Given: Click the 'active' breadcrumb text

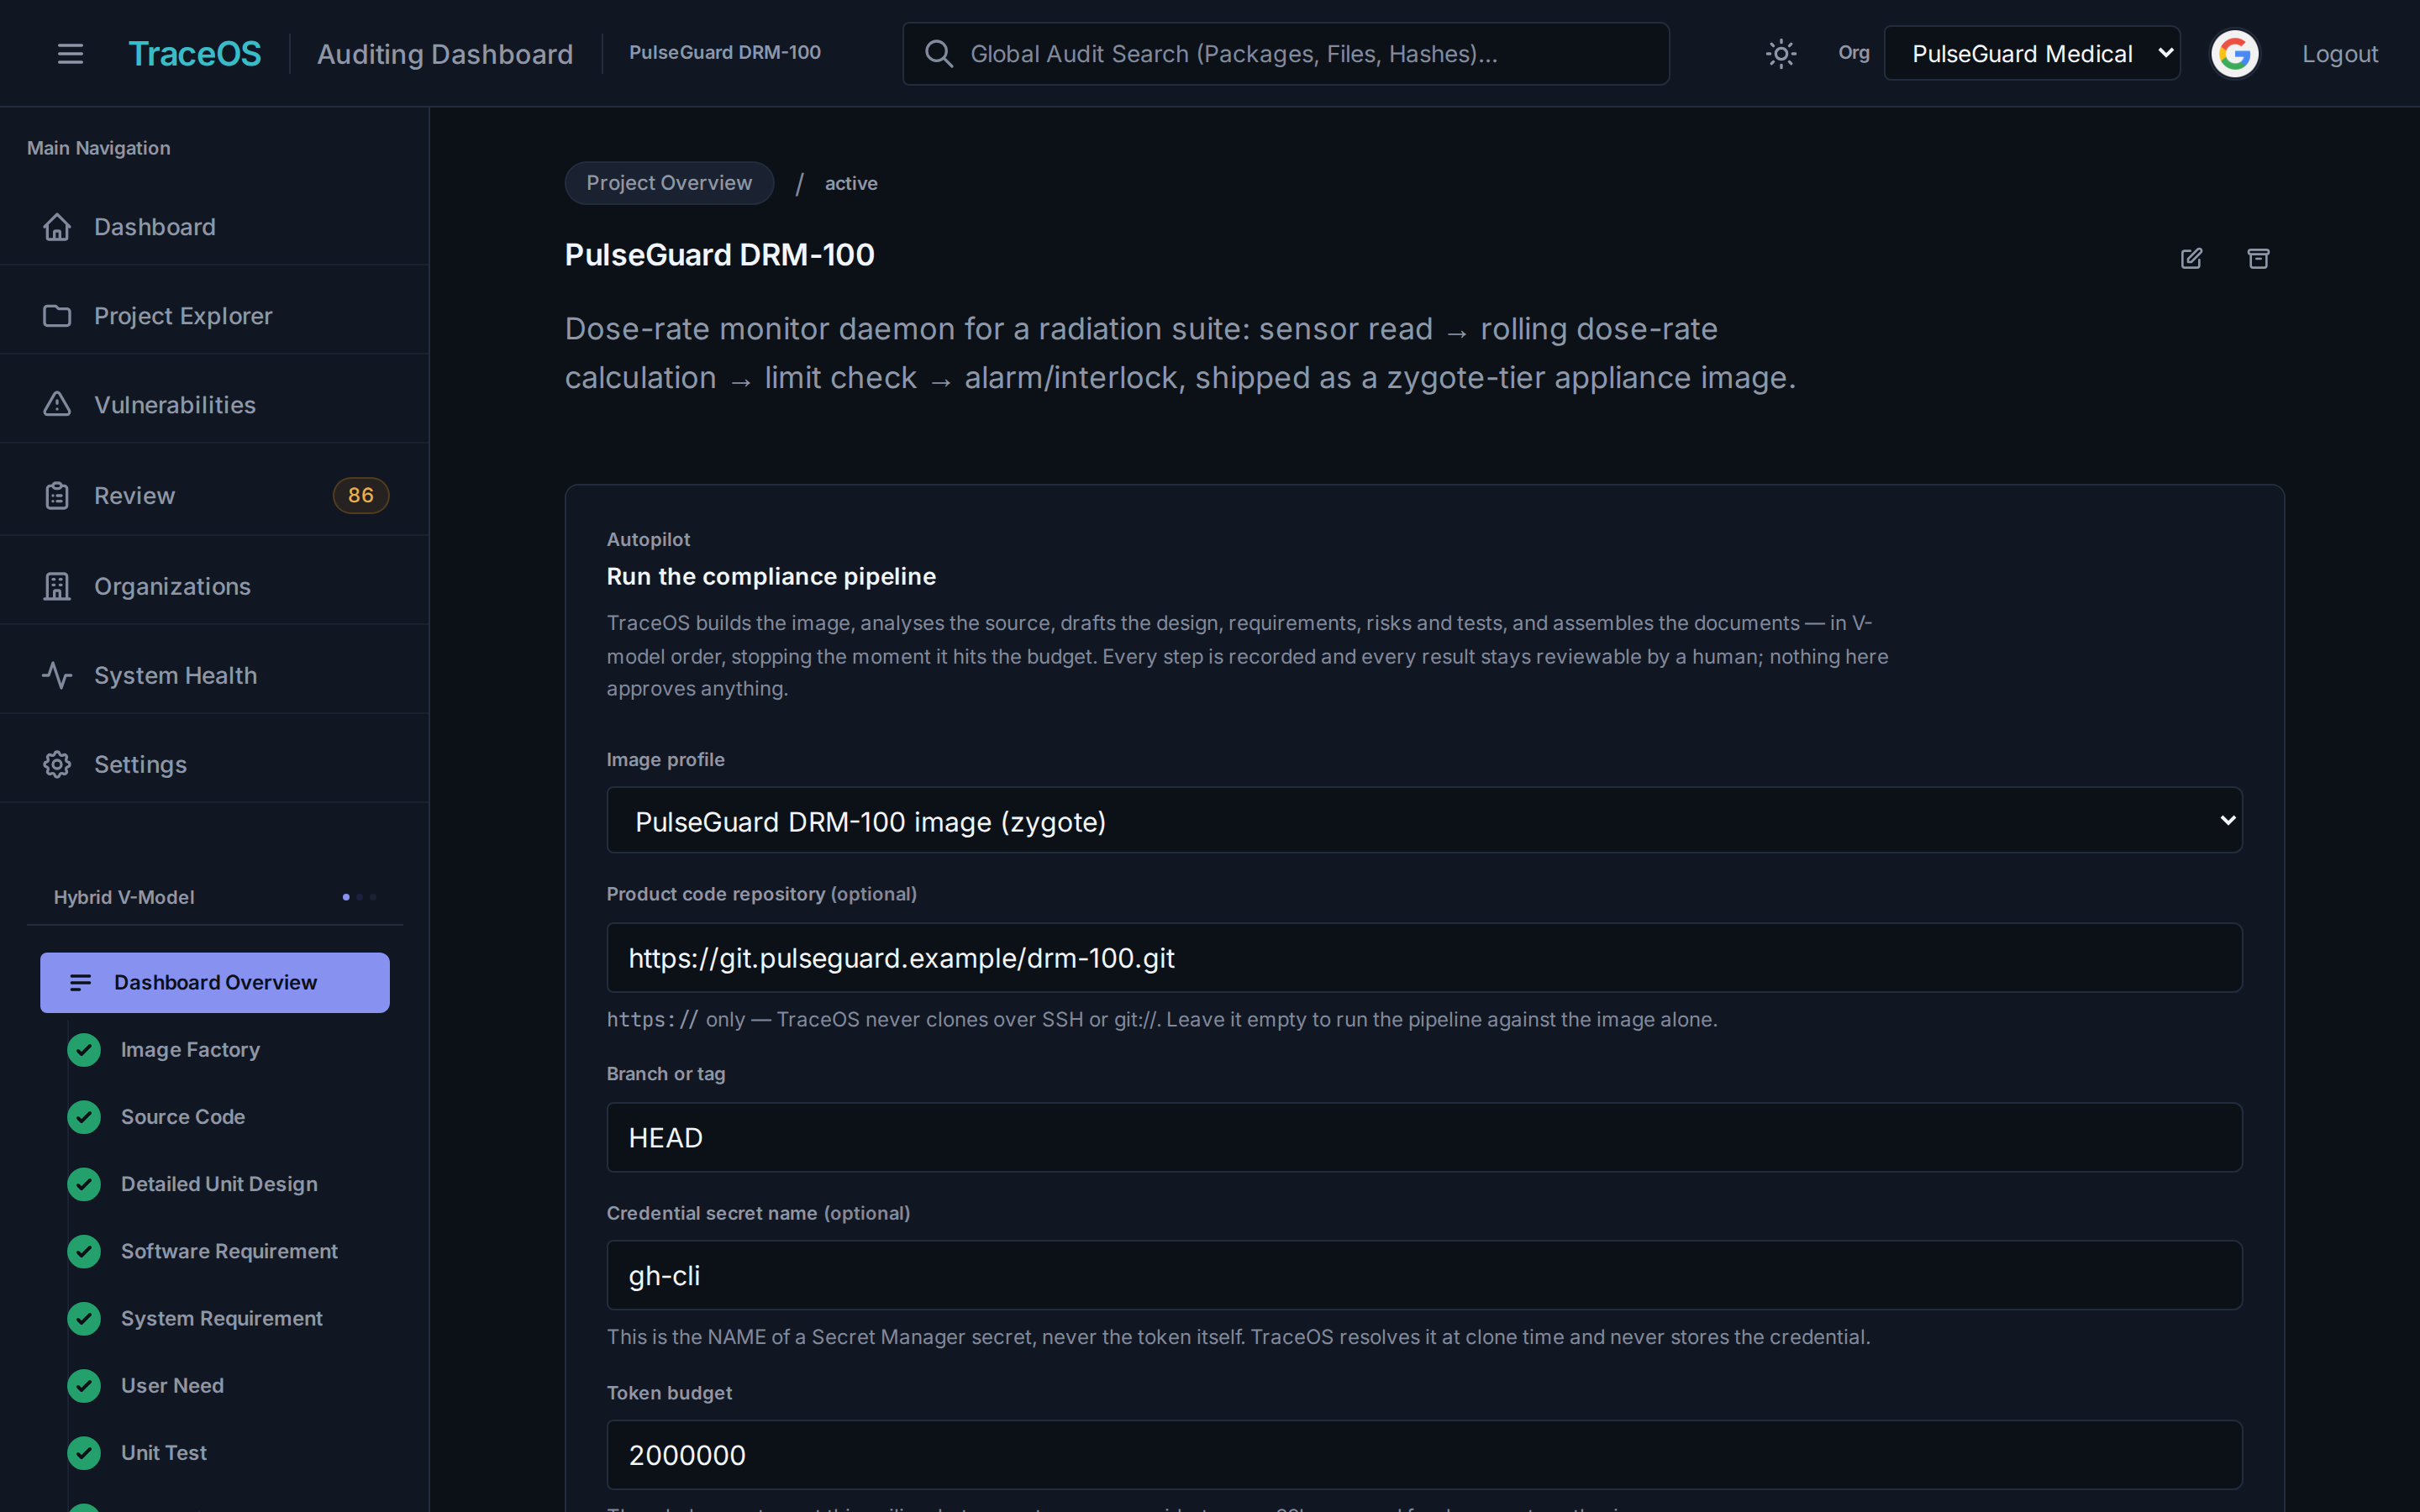Looking at the screenshot, I should pos(851,183).
